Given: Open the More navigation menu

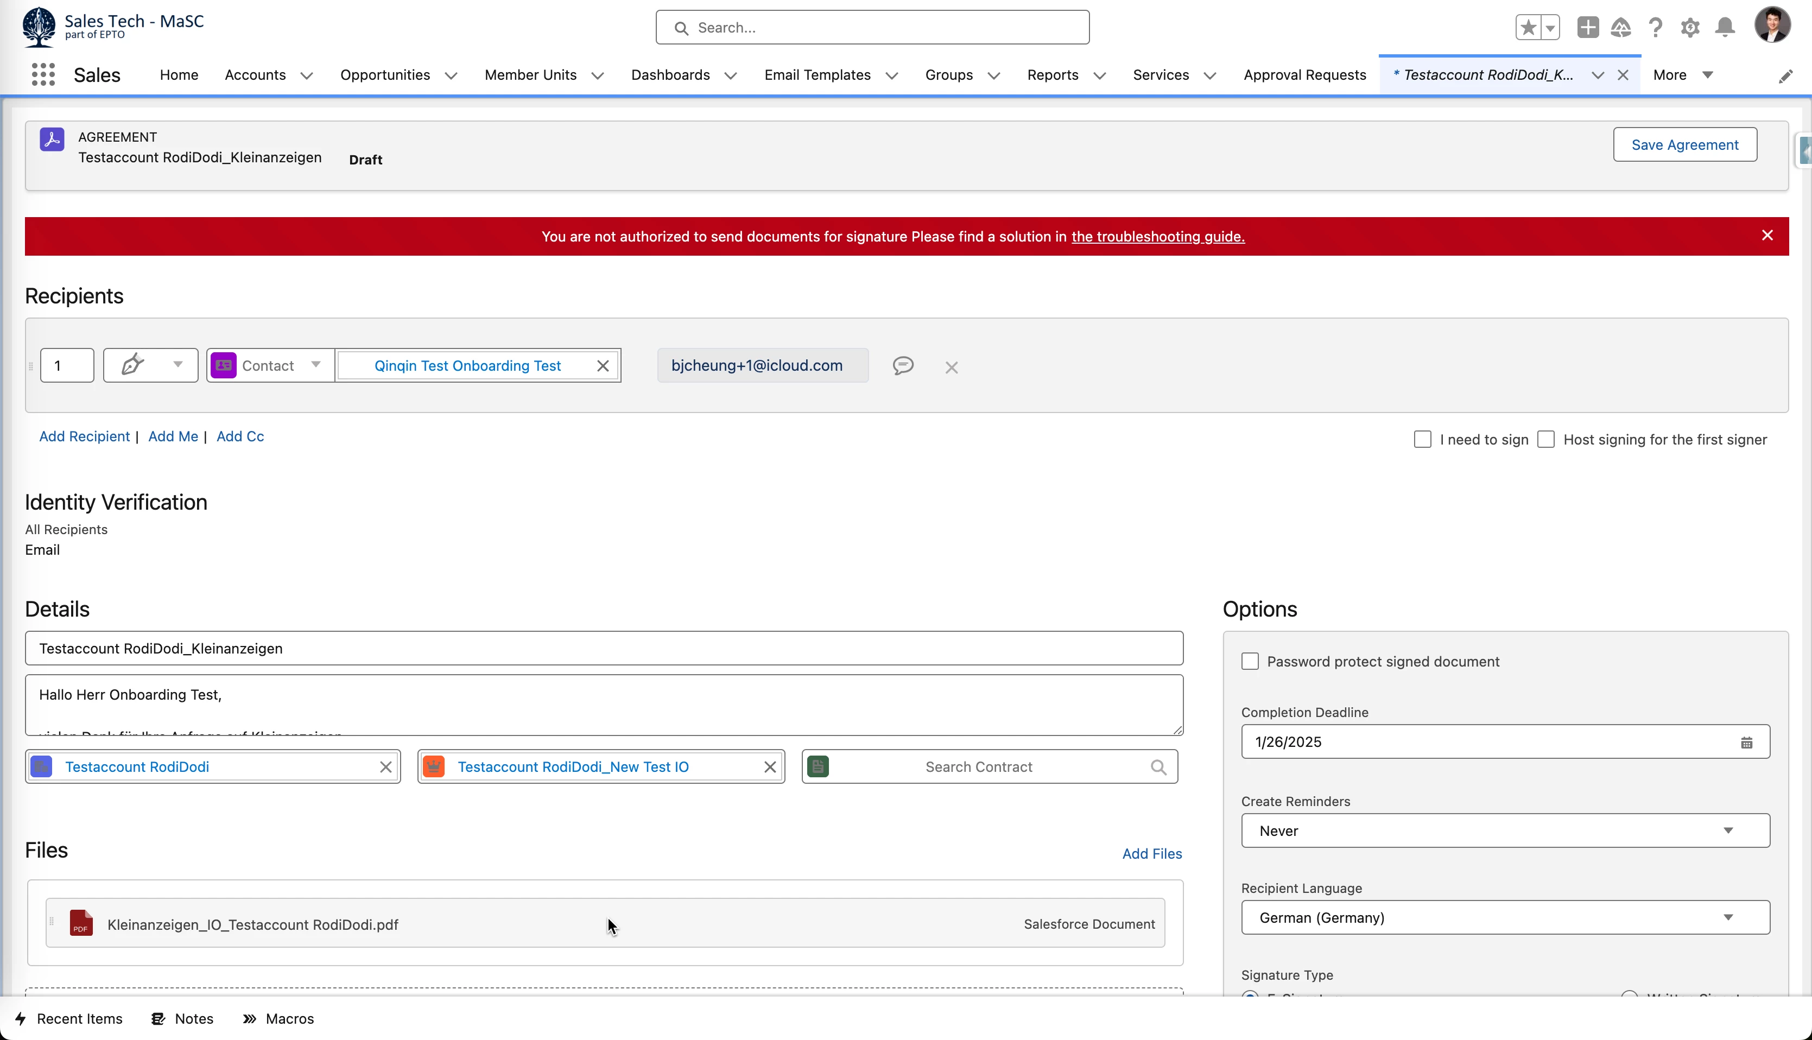Looking at the screenshot, I should pyautogui.click(x=1682, y=75).
